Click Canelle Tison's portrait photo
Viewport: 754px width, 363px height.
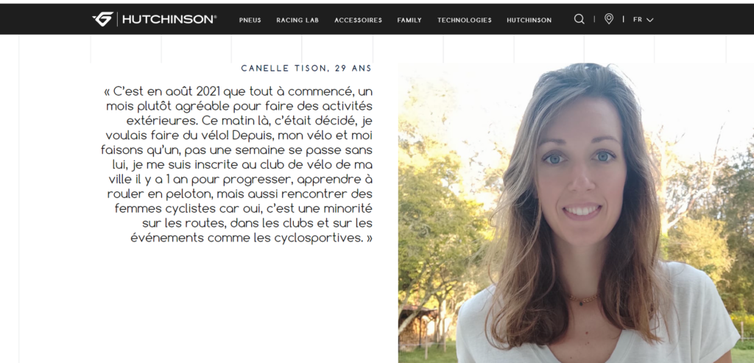576,213
